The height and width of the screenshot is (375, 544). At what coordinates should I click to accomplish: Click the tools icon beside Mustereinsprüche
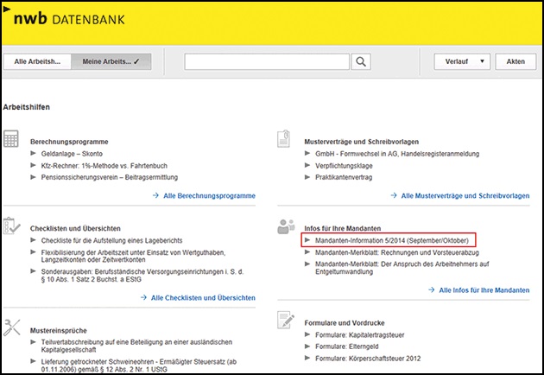tap(12, 326)
